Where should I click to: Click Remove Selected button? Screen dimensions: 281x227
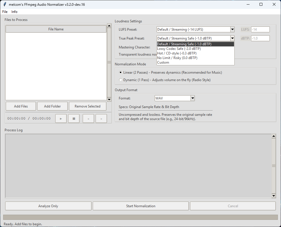88,106
